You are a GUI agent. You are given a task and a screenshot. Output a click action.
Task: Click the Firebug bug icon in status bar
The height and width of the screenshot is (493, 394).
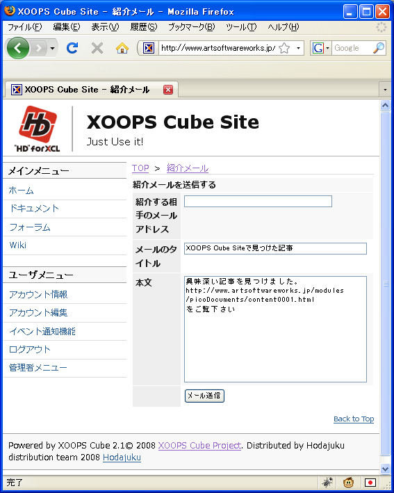tap(327, 483)
